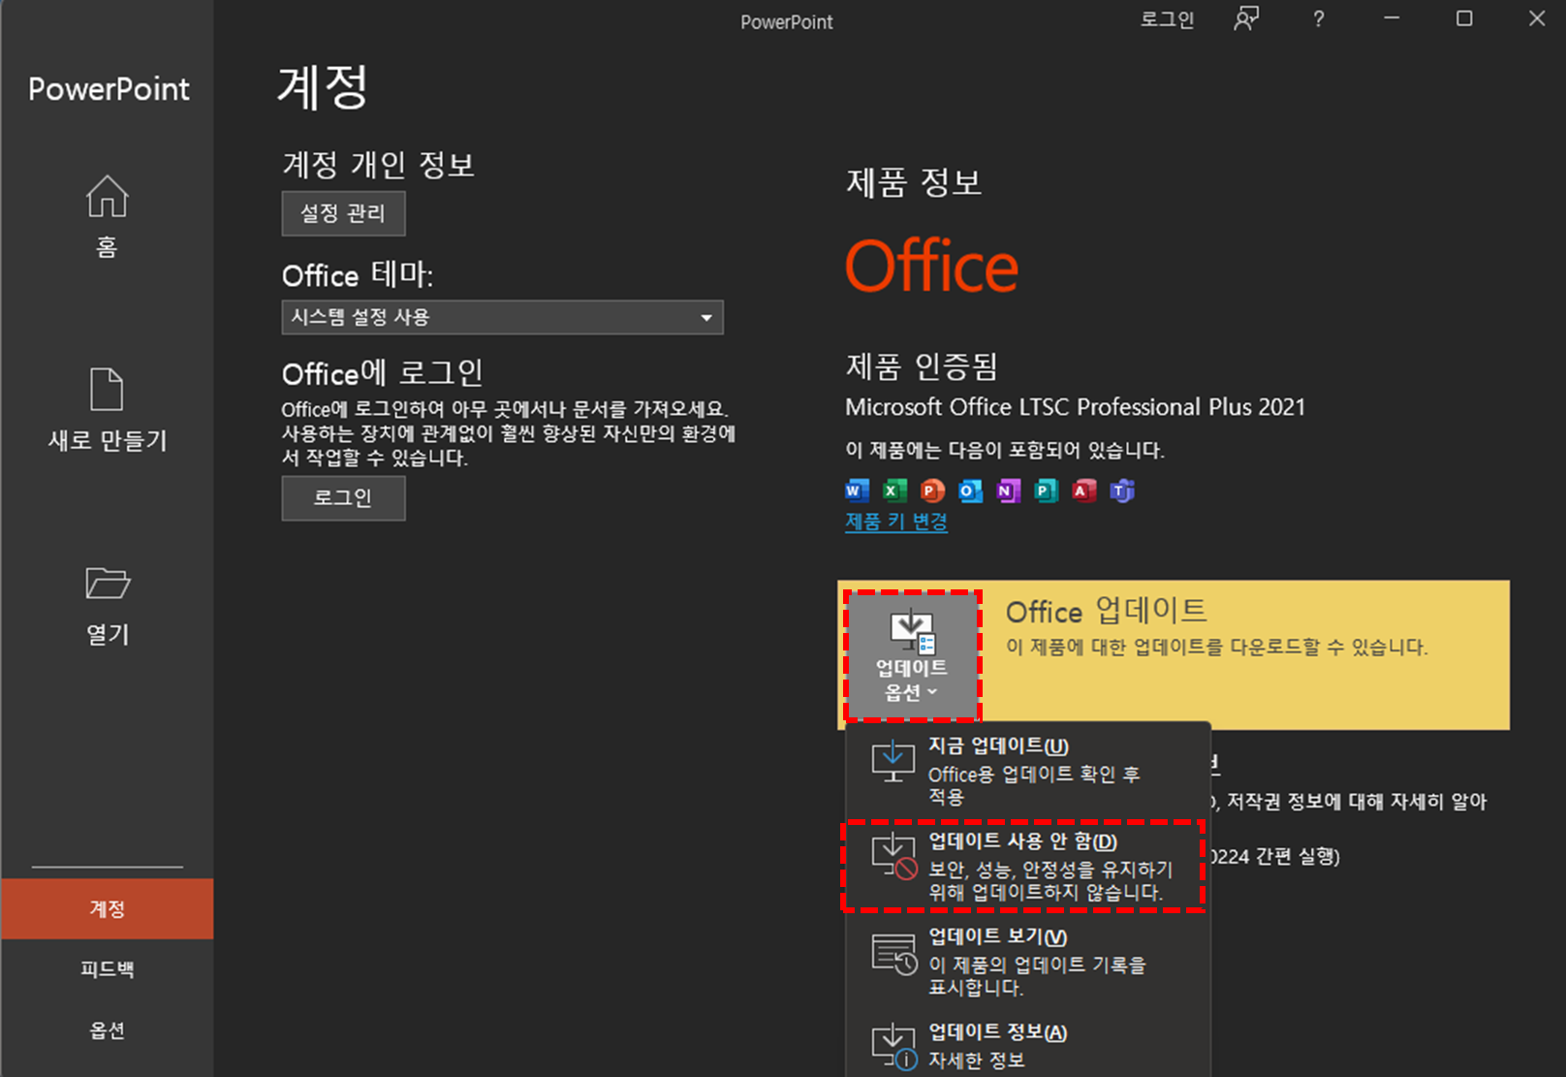This screenshot has width=1566, height=1077.
Task: Minimize the PowerPoint window
Action: coord(1392,18)
